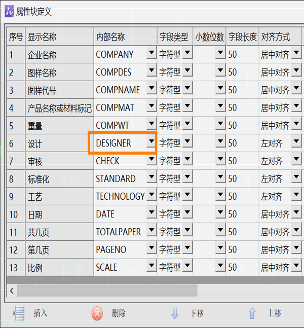Click the 显示名称 column header
The image size is (304, 328).
(60, 37)
